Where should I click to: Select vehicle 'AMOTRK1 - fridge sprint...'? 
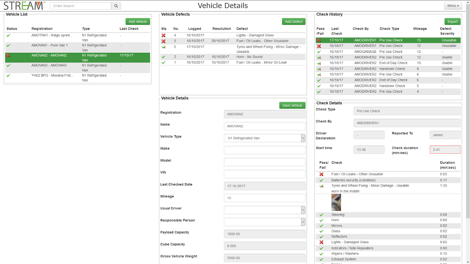click(78, 38)
